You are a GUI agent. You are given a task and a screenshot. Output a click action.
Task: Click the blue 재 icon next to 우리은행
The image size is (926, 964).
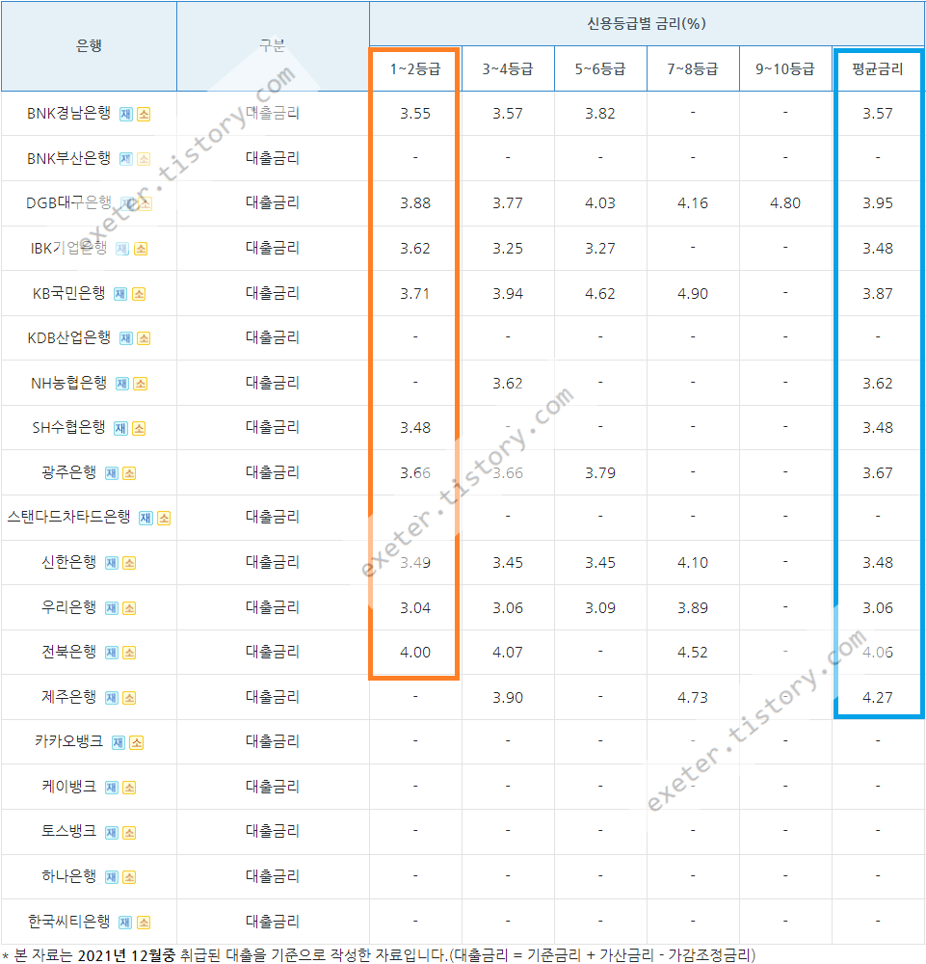111,608
